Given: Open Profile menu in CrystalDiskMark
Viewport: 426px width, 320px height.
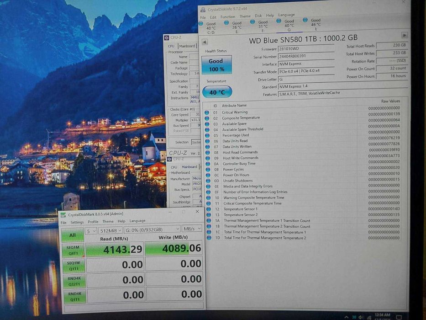Looking at the screenshot, I should click(93, 222).
